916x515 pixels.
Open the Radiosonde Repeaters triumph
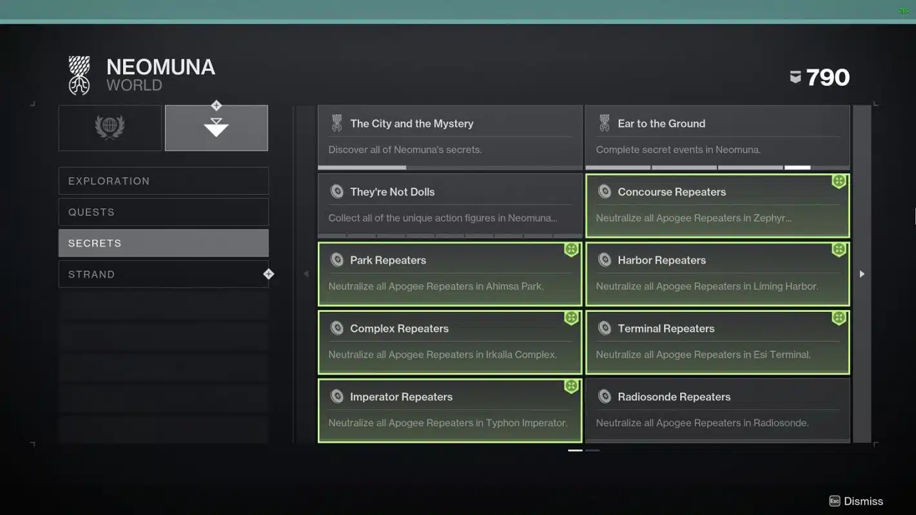point(717,409)
